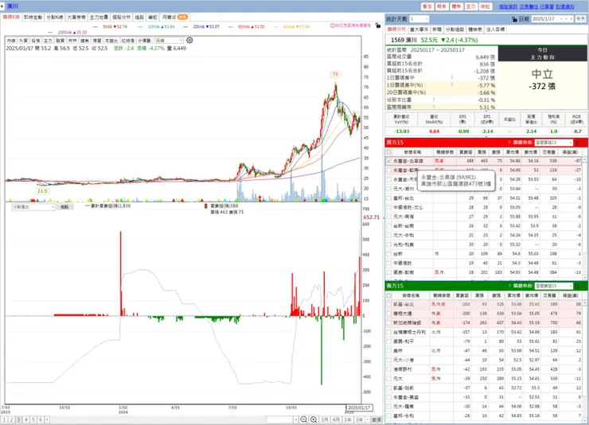Open 關鍵券商 dropdown in 買方15 header

pyautogui.click(x=553, y=142)
